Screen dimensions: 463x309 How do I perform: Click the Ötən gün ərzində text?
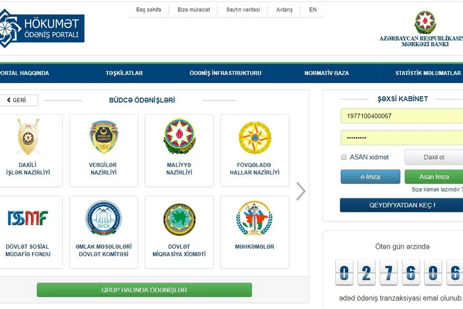tap(402, 247)
